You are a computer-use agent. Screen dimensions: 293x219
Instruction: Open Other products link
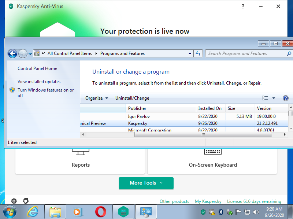point(174,201)
